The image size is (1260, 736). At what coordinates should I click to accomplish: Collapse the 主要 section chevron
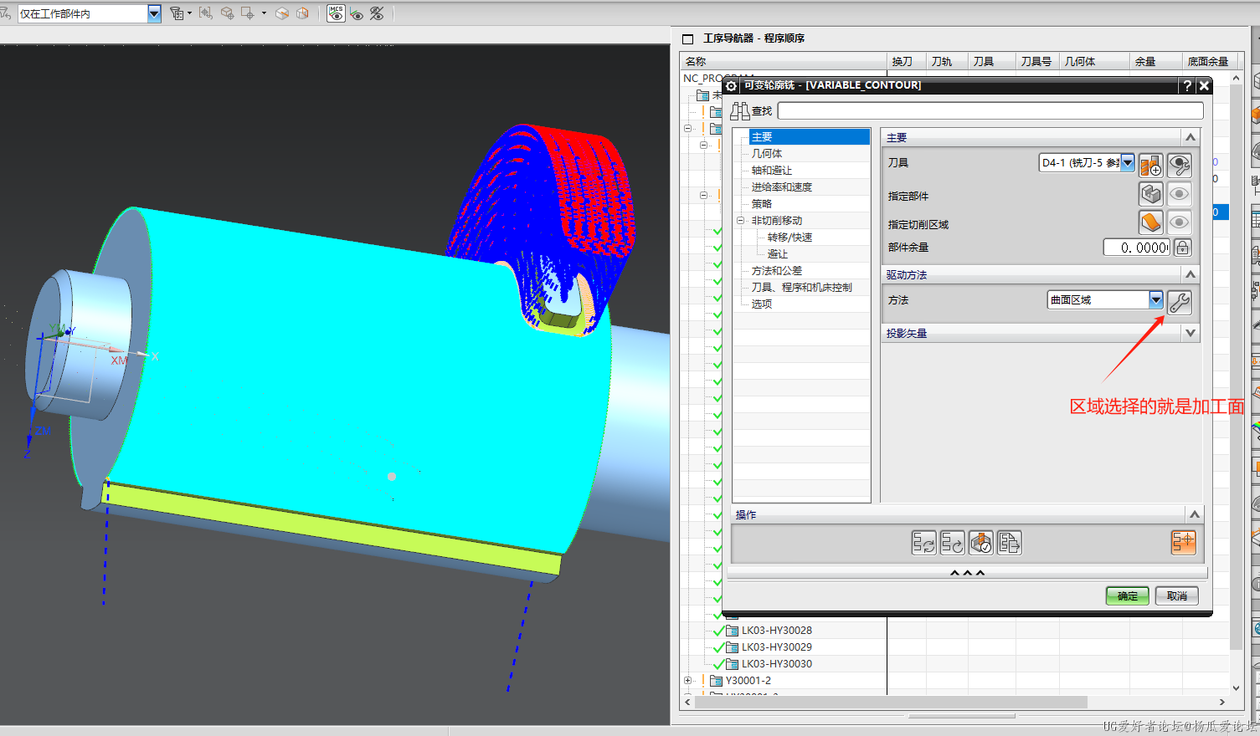coord(1191,137)
